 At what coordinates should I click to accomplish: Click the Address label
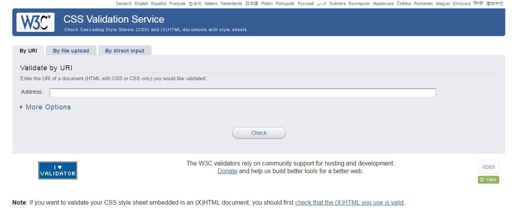tap(32, 92)
